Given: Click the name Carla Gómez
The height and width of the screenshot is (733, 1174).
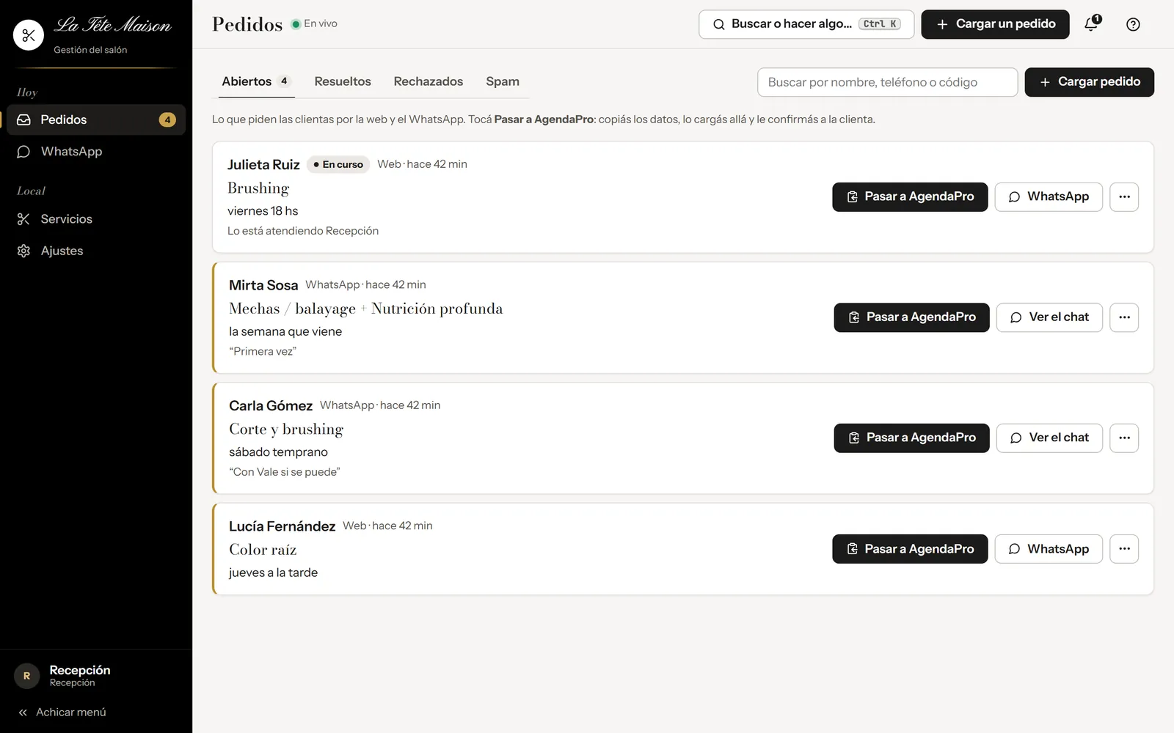Looking at the screenshot, I should click(271, 406).
